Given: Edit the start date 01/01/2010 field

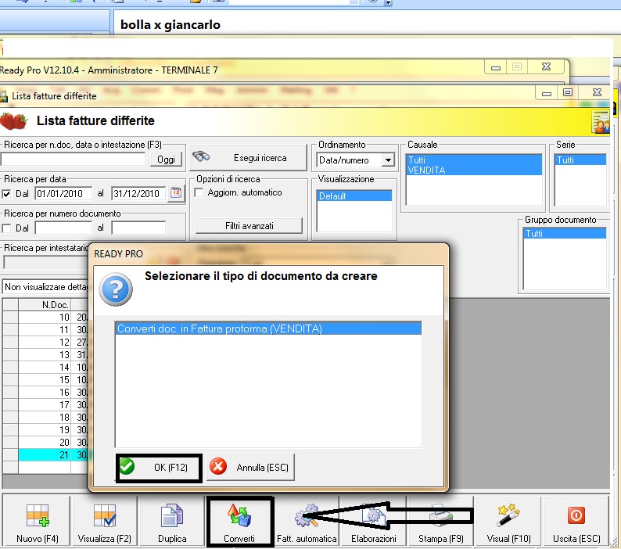Looking at the screenshot, I should (x=63, y=194).
